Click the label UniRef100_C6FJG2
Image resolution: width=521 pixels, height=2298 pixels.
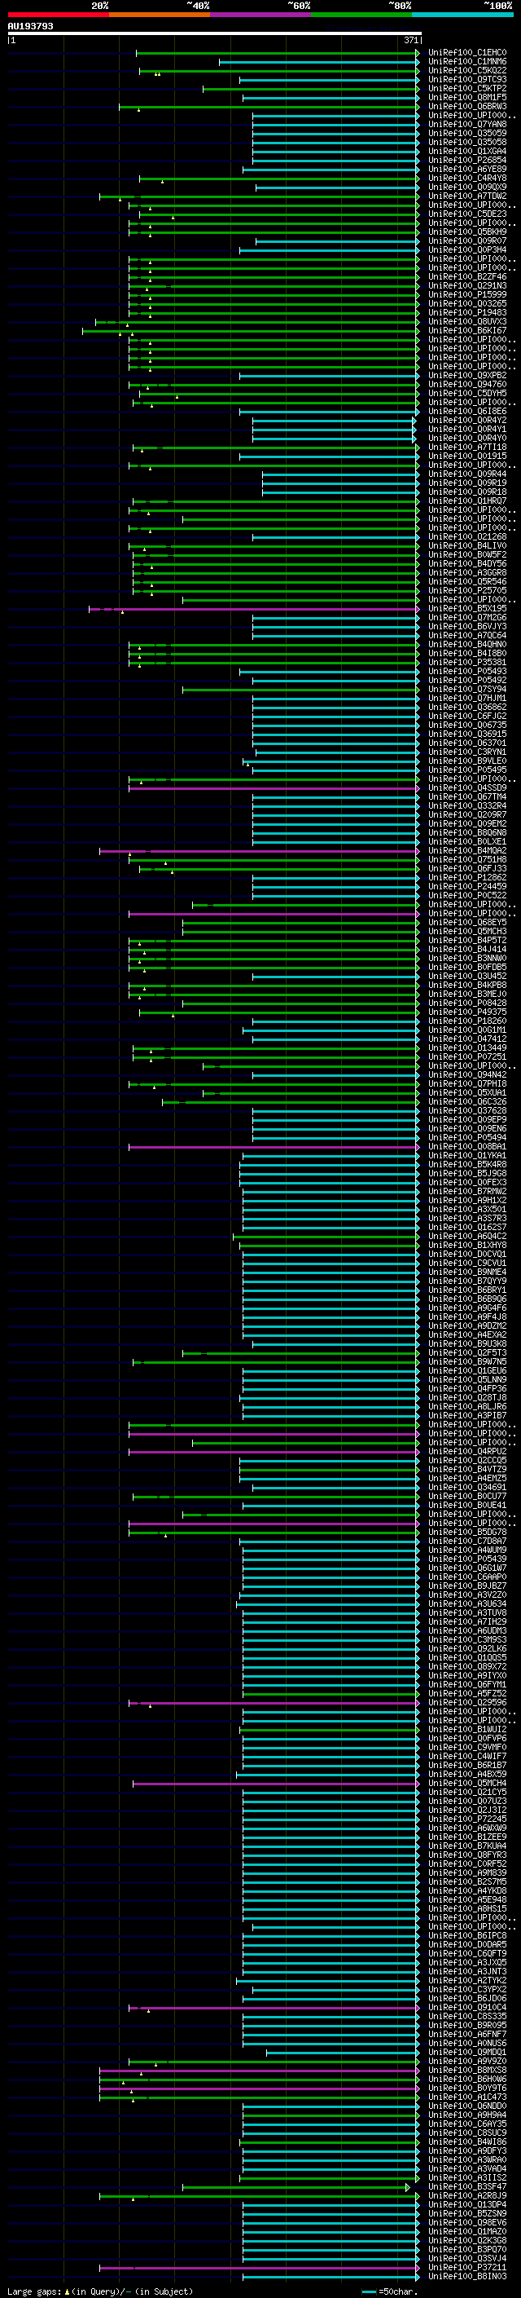[466, 716]
